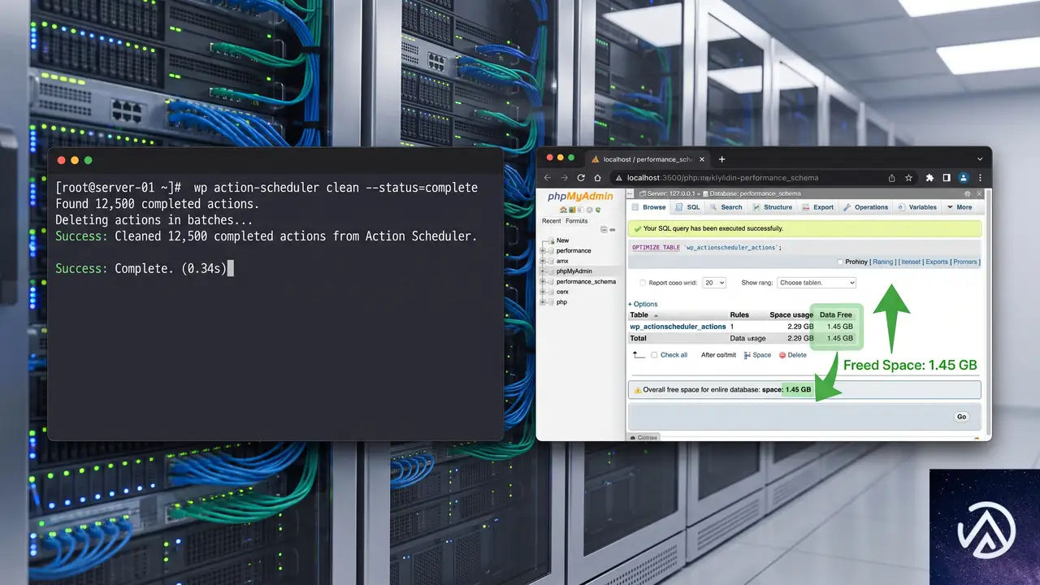
Task: Open the rows count dropdown showing 20
Action: coord(715,283)
